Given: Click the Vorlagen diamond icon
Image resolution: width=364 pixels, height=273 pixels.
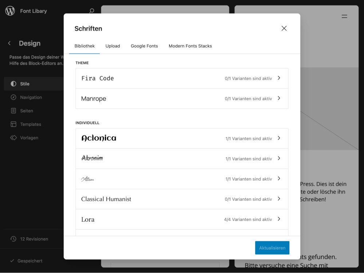Looking at the screenshot, I should coord(13,138).
